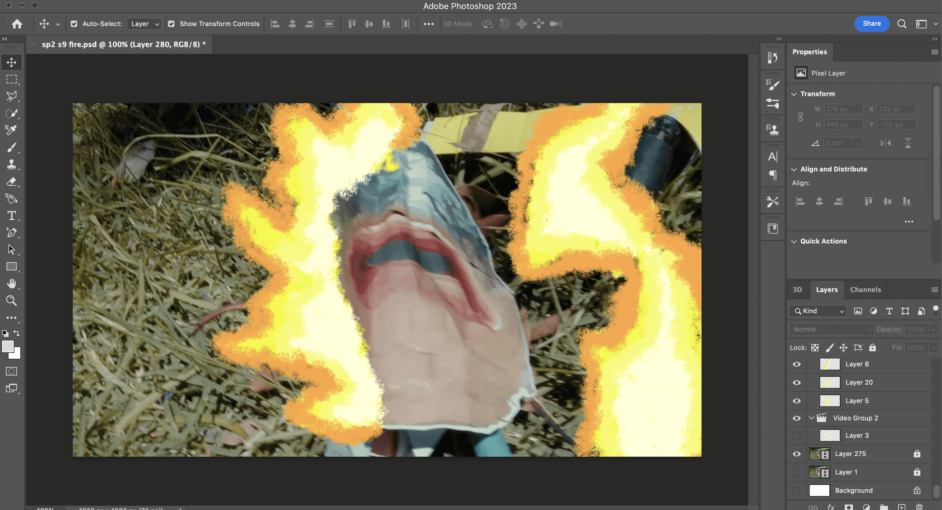942x510 pixels.
Task: Select Layer 20 in Layers panel
Action: tap(859, 383)
